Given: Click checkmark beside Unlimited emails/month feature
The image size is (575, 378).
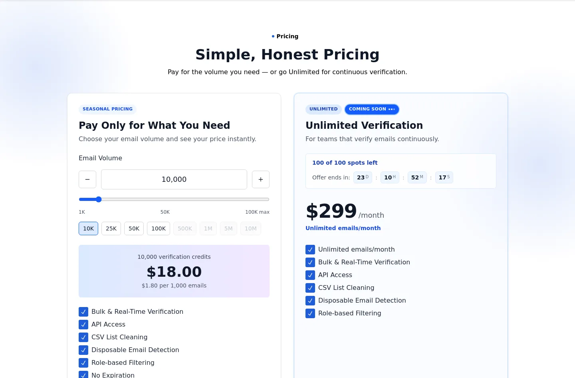Looking at the screenshot, I should [310, 250].
